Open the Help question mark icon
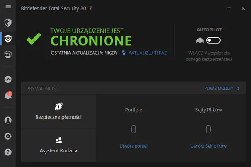 (x=8, y=152)
